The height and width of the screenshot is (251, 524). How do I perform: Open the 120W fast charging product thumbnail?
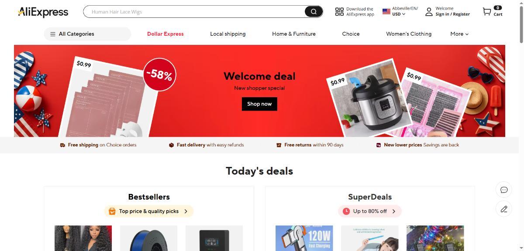point(304,238)
